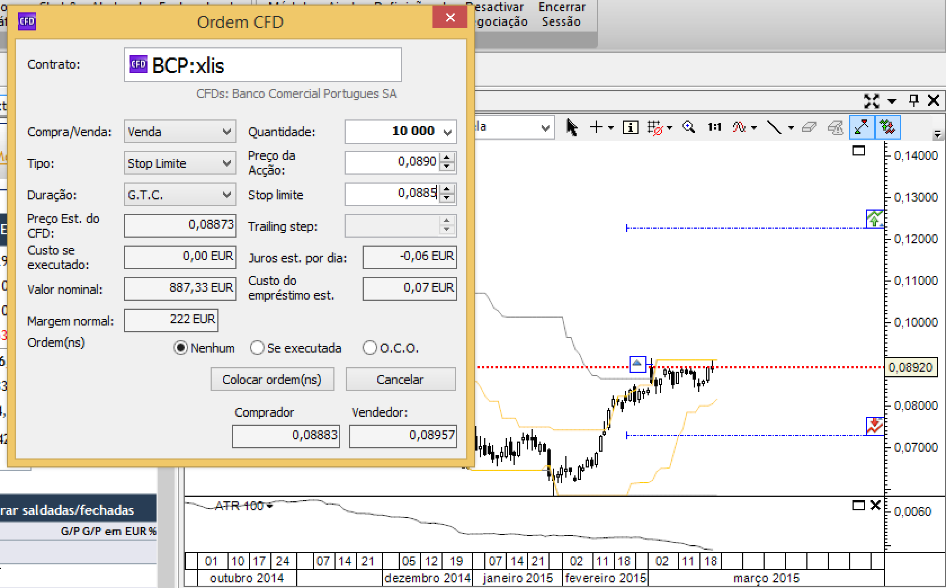This screenshot has height=588, width=946.
Task: Click the Margem normal value 222 EUR
Action: click(x=171, y=320)
